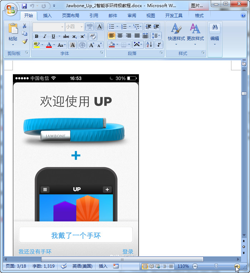Cut selection with scissors icon
Viewport: 250px width, 273px height.
coord(24,26)
